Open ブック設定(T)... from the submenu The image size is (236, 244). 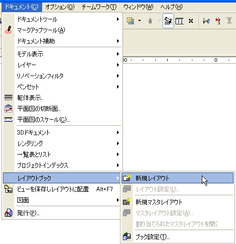(x=177, y=237)
